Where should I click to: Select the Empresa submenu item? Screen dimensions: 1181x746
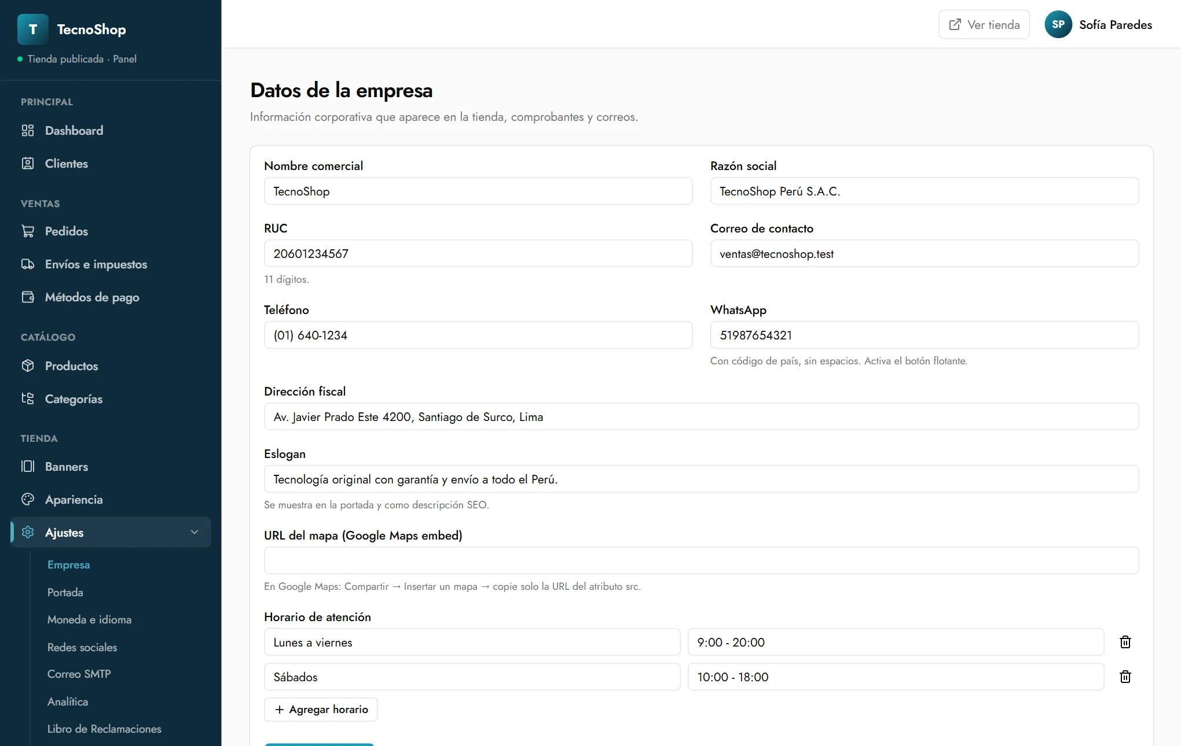tap(68, 565)
